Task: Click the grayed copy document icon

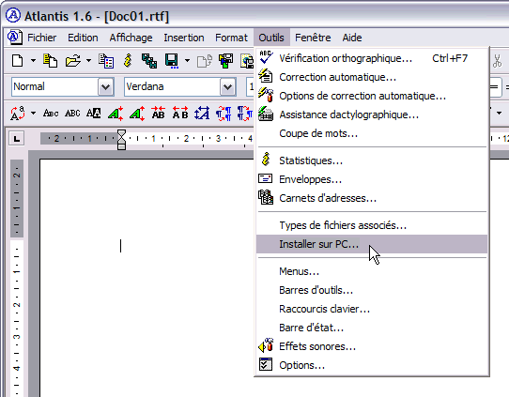Action: pos(205,61)
